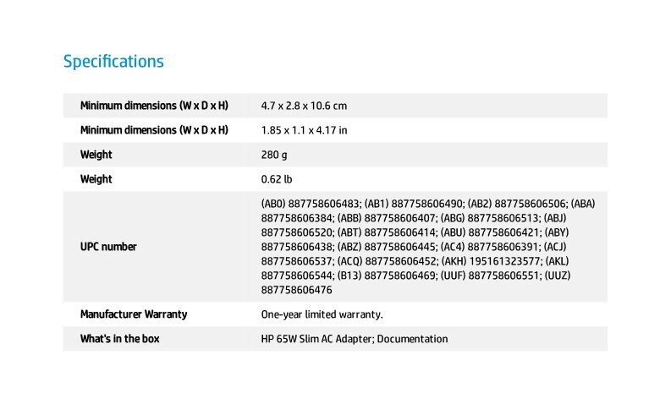Select the What's in the box label
This screenshot has height=393, width=671.
[120, 339]
